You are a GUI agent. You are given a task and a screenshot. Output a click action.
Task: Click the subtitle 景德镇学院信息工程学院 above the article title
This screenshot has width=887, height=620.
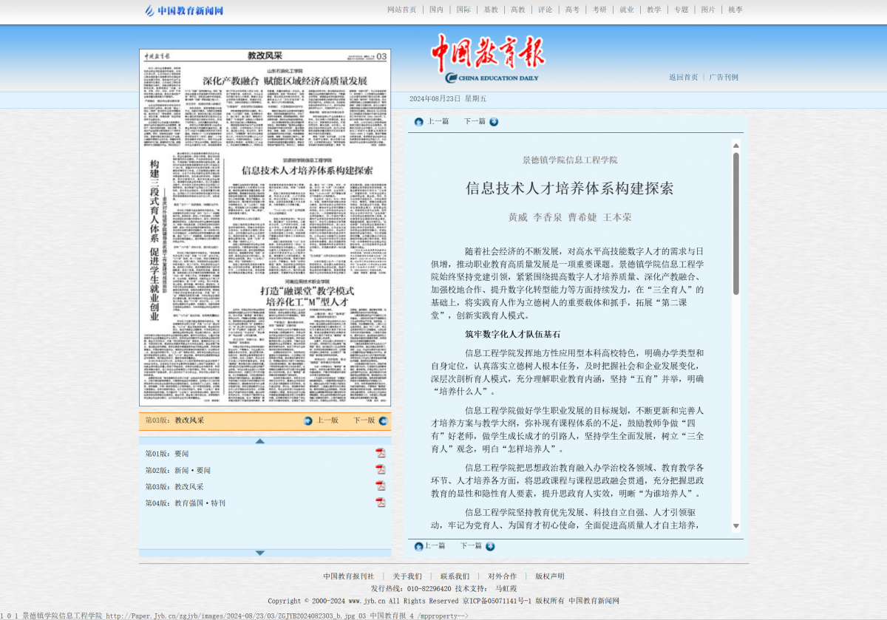tap(570, 160)
